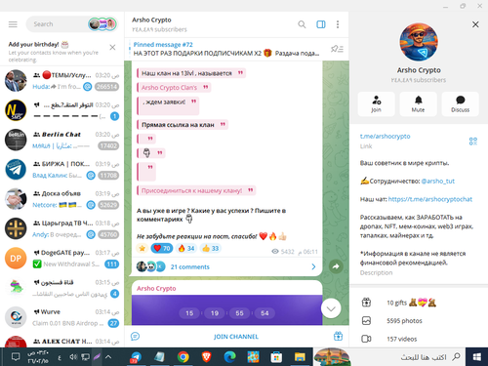Click the photos icon in info panel

tap(366, 321)
